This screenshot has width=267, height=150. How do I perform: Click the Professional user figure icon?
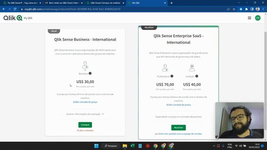click(x=165, y=67)
